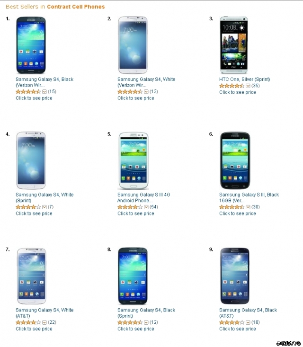Open rating arrow beside the 30 reviews count
The height and width of the screenshot is (347, 303).
[248, 207]
